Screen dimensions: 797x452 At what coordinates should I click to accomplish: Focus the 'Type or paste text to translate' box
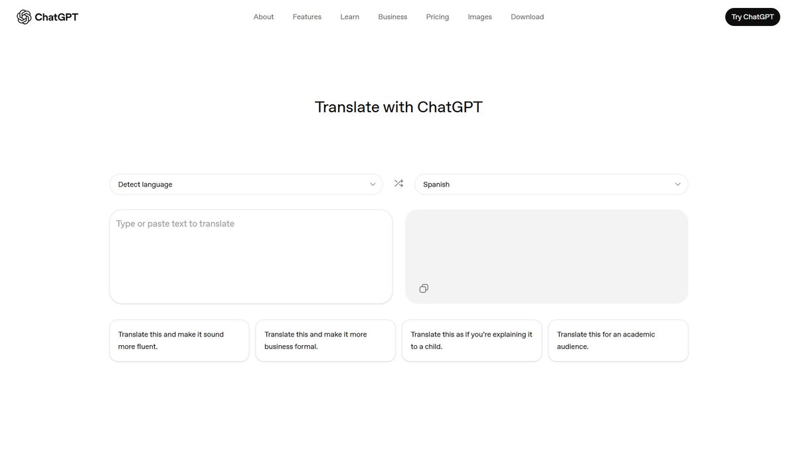coord(251,257)
